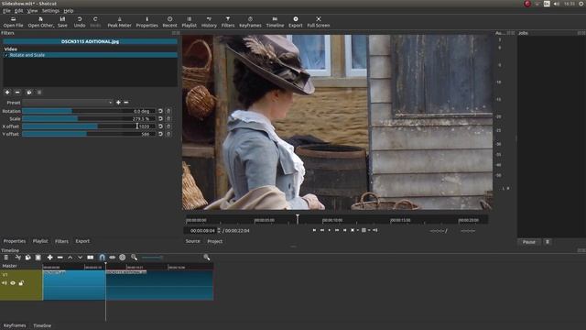
Task: Lift clip using the up chevron
Action: 70,258
